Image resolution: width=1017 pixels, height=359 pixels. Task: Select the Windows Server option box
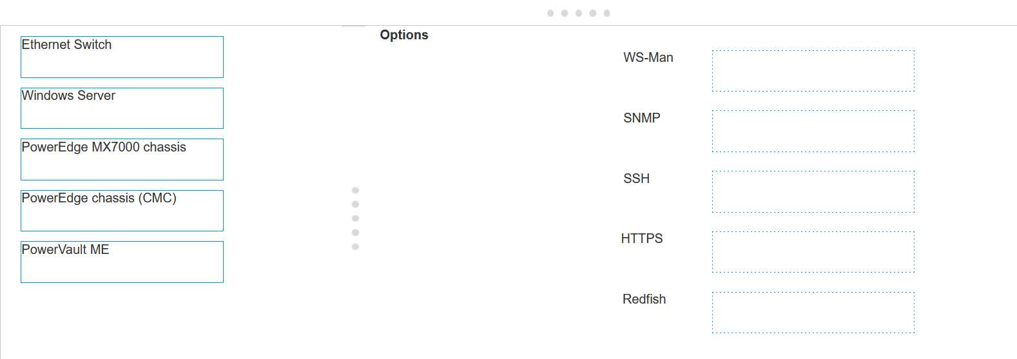122,108
